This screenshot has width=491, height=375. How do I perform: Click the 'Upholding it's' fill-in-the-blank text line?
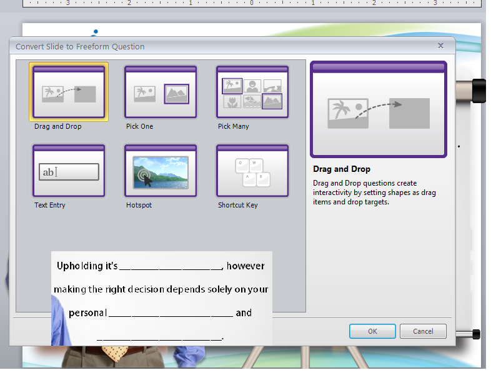(161, 266)
